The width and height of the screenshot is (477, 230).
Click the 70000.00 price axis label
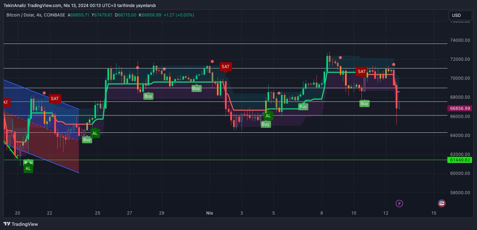click(460, 79)
